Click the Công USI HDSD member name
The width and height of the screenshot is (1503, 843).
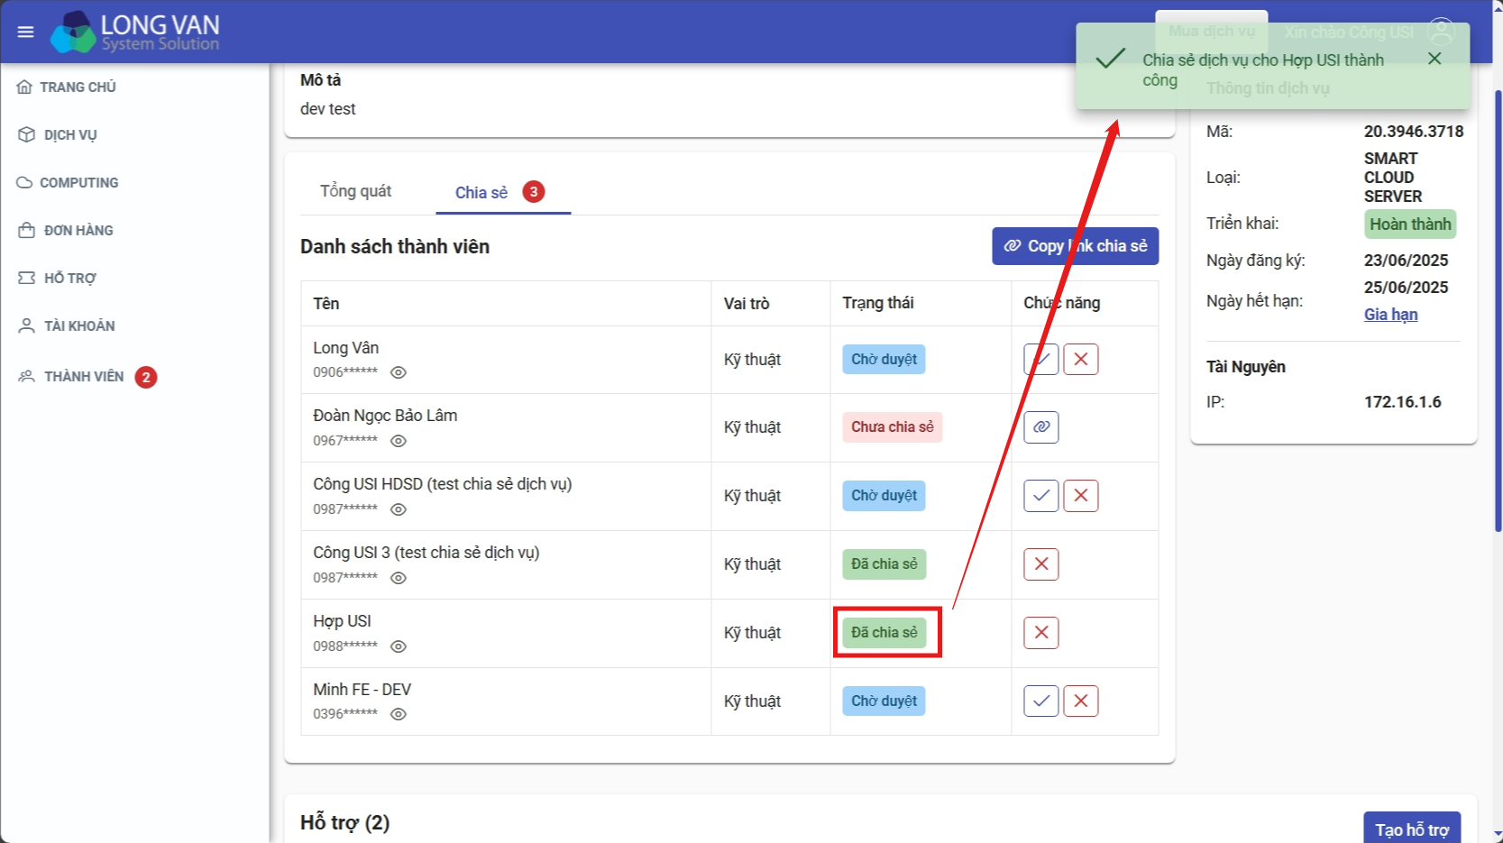[x=442, y=483]
